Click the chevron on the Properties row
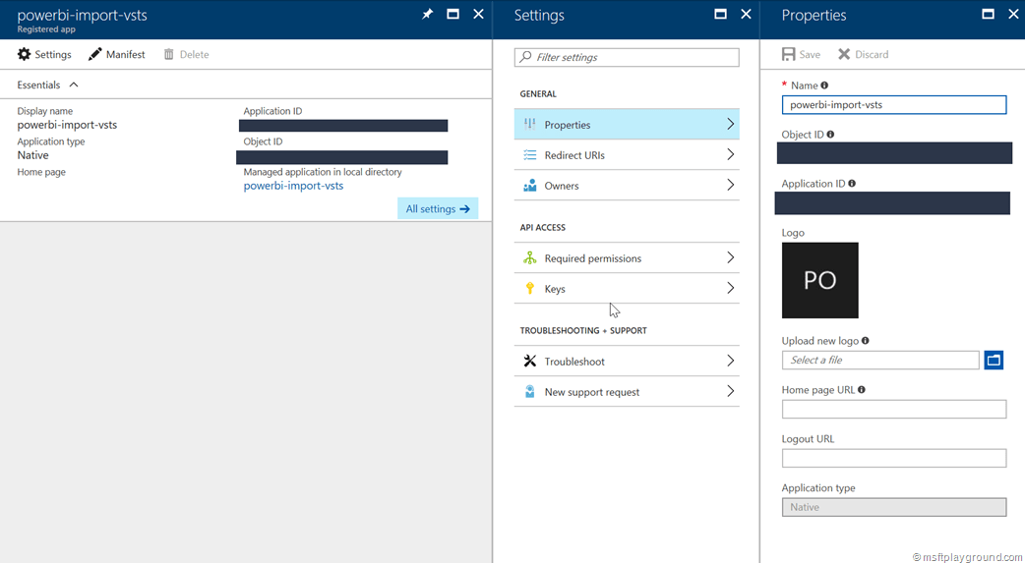The image size is (1025, 563). (731, 124)
